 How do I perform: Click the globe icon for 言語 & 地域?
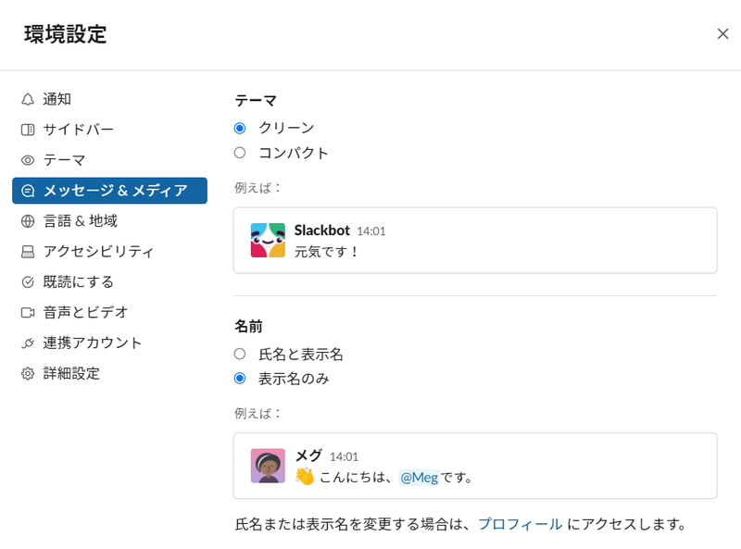tap(28, 221)
